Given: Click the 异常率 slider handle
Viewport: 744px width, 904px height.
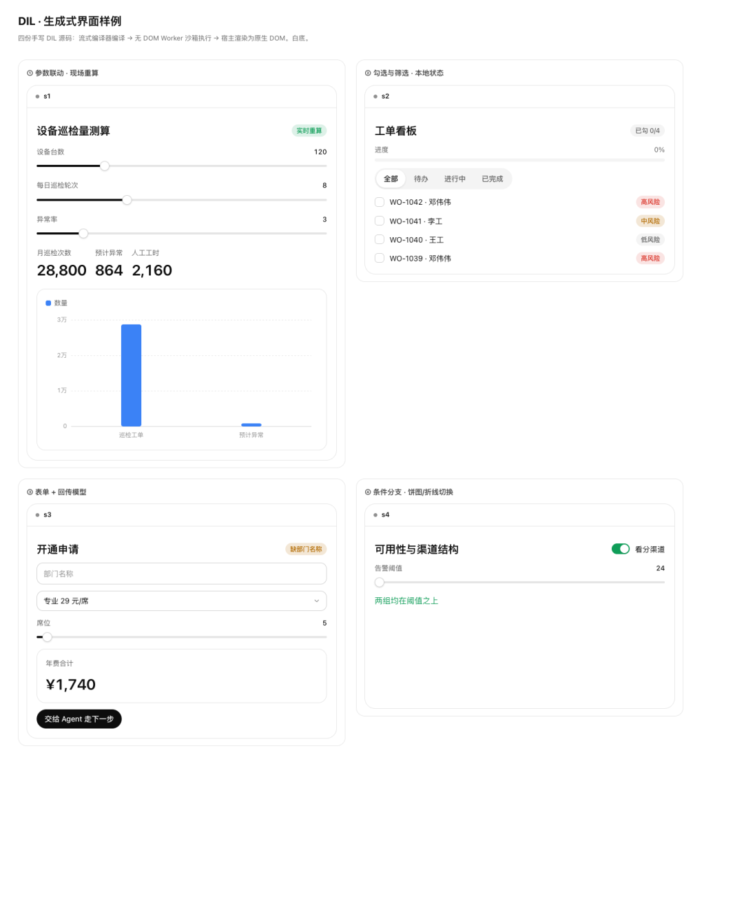Looking at the screenshot, I should coord(83,234).
